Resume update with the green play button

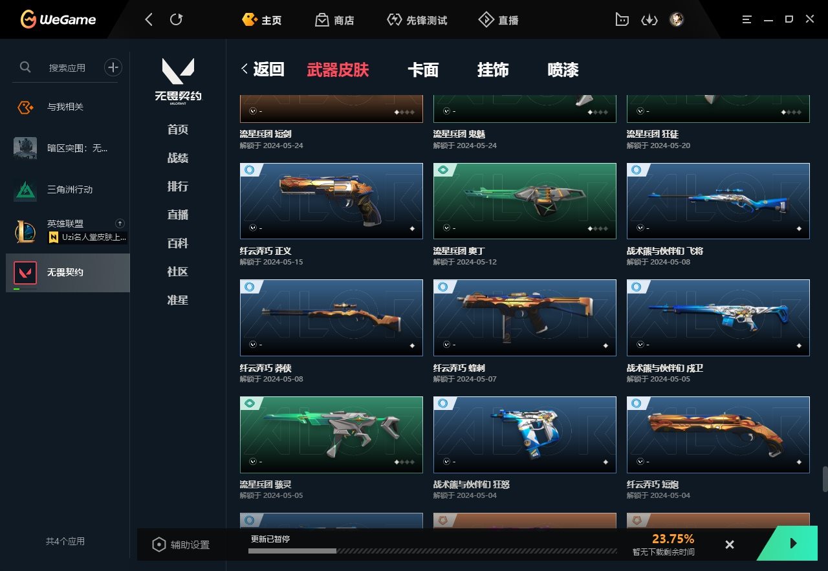(794, 543)
